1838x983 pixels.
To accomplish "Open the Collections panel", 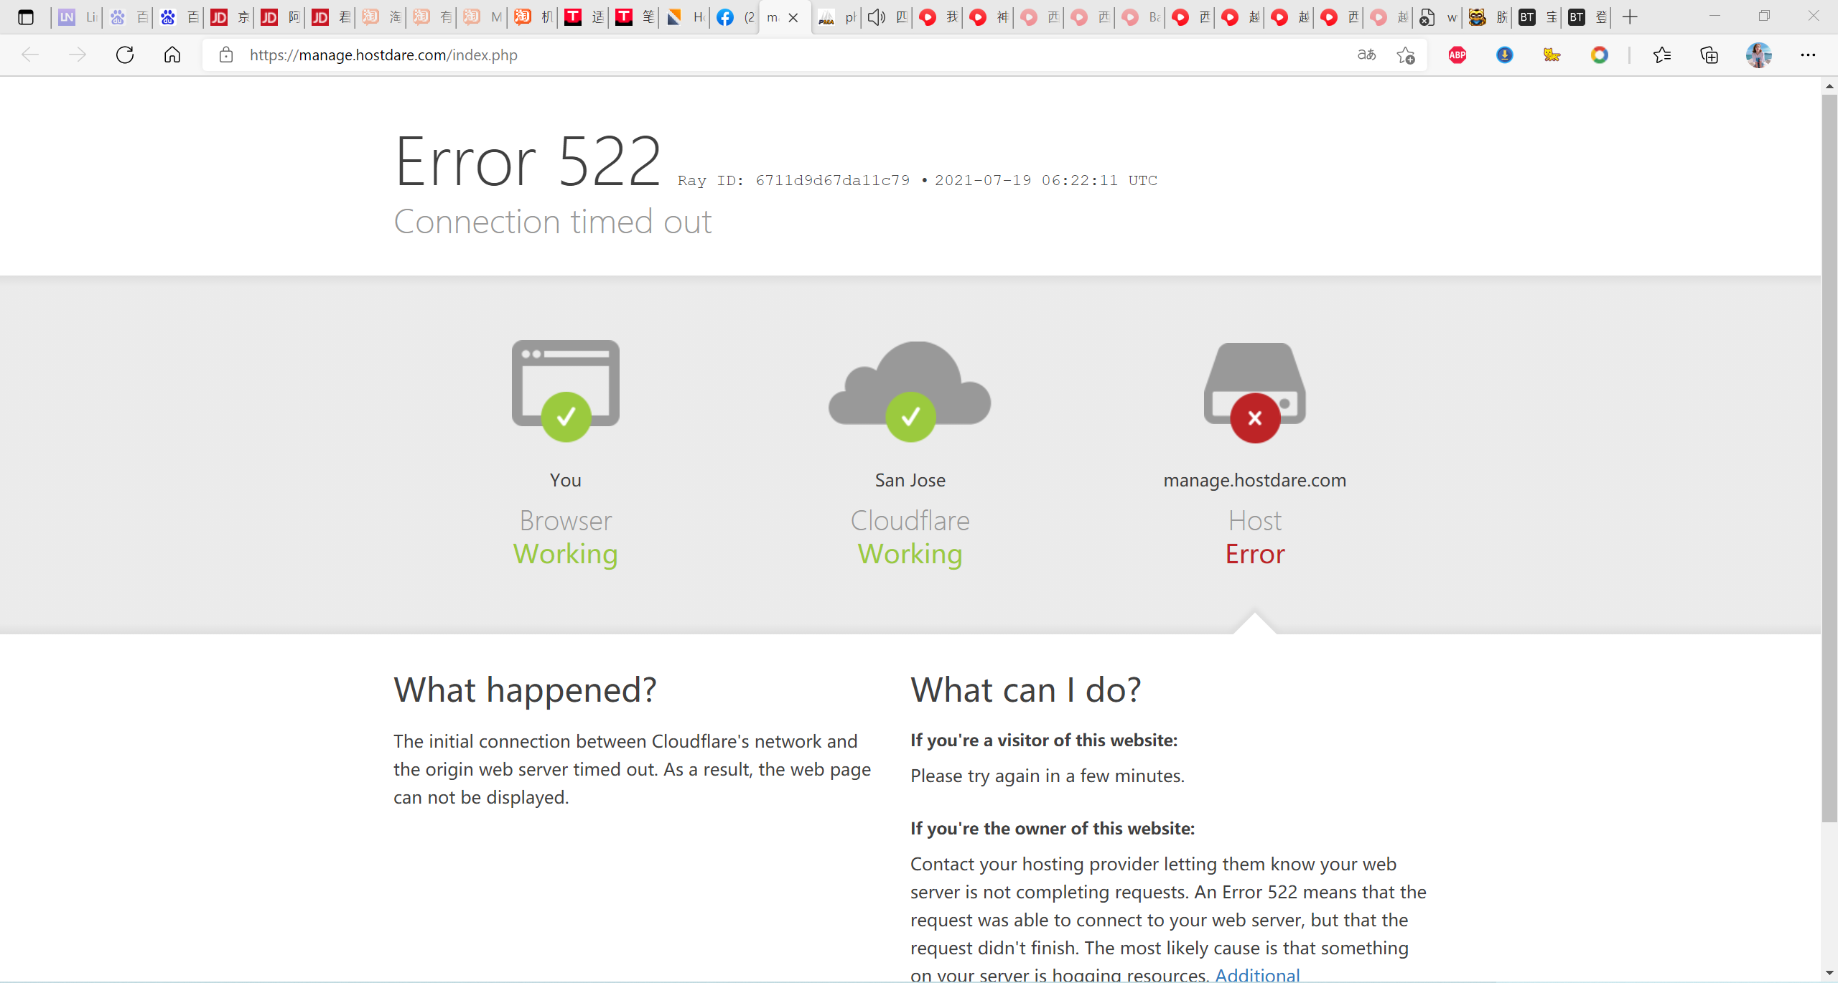I will [1709, 55].
